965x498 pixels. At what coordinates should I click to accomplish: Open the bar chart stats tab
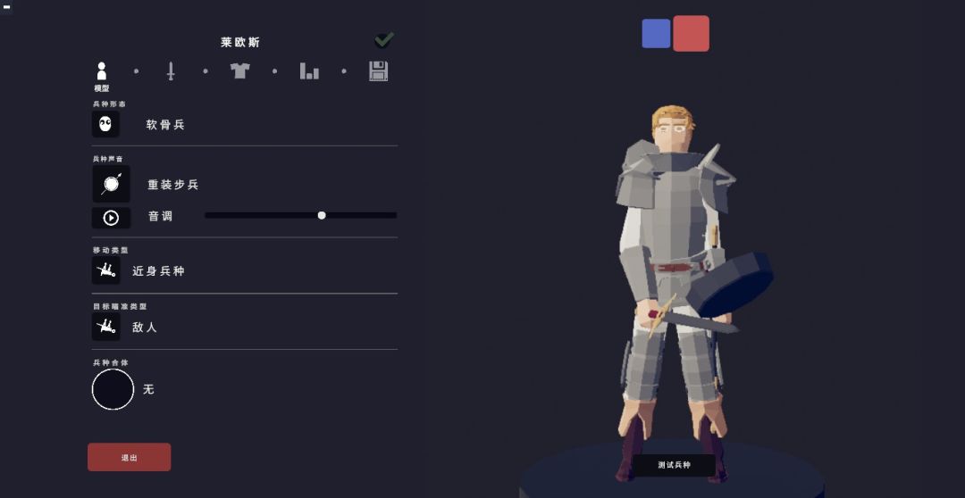coord(309,71)
